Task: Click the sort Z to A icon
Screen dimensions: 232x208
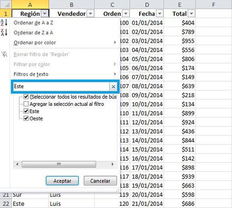Action: pyautogui.click(x=4, y=32)
